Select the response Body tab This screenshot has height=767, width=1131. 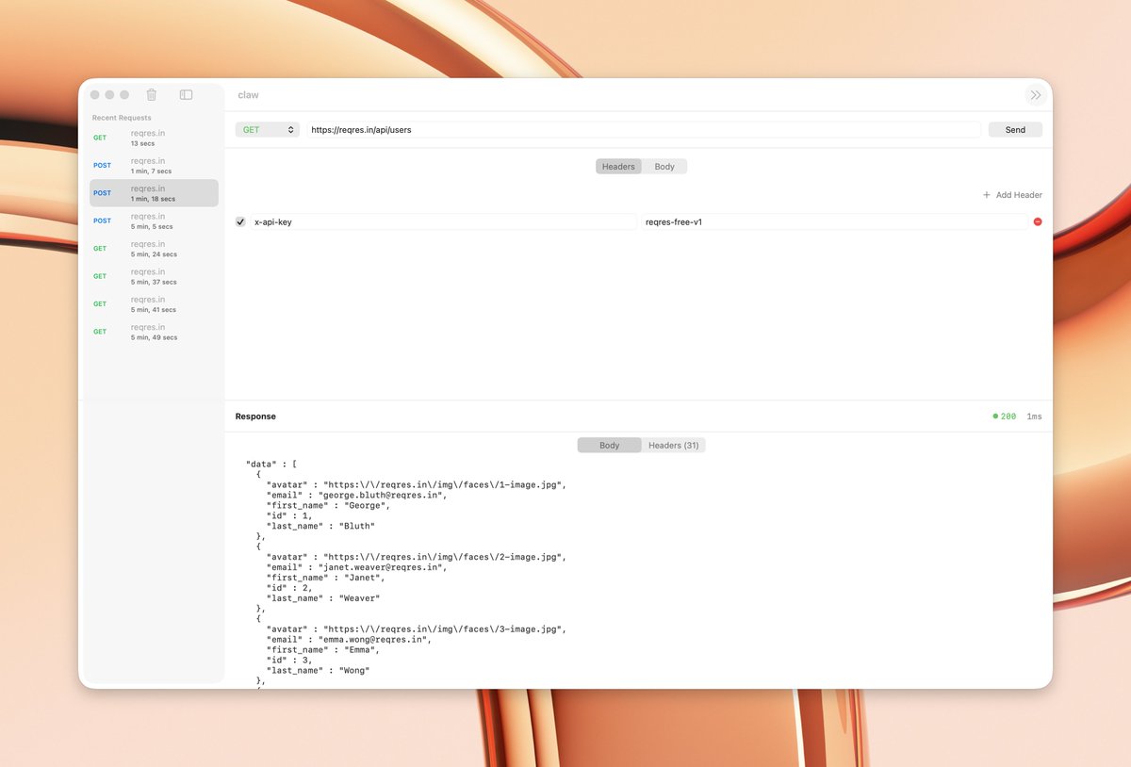pos(610,445)
